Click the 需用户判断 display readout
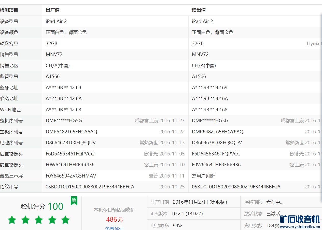 click(x=203, y=176)
